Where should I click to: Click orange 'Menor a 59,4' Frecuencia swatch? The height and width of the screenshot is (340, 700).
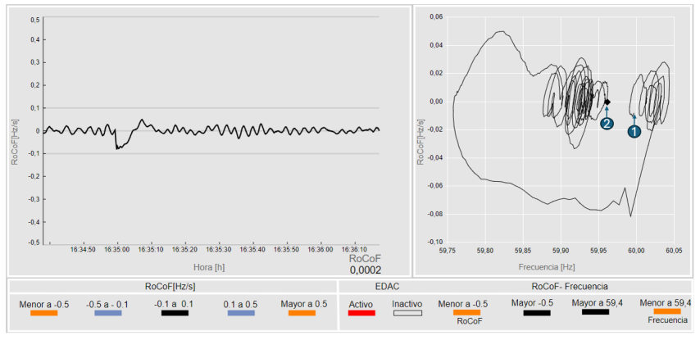tap(667, 311)
